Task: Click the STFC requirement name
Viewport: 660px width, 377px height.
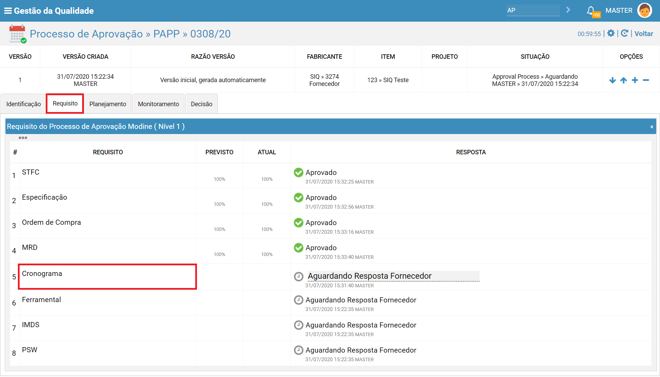Action: (31, 172)
